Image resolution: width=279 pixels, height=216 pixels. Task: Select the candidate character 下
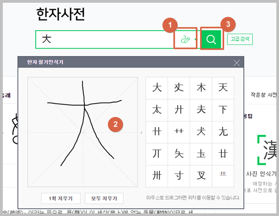pos(223,110)
